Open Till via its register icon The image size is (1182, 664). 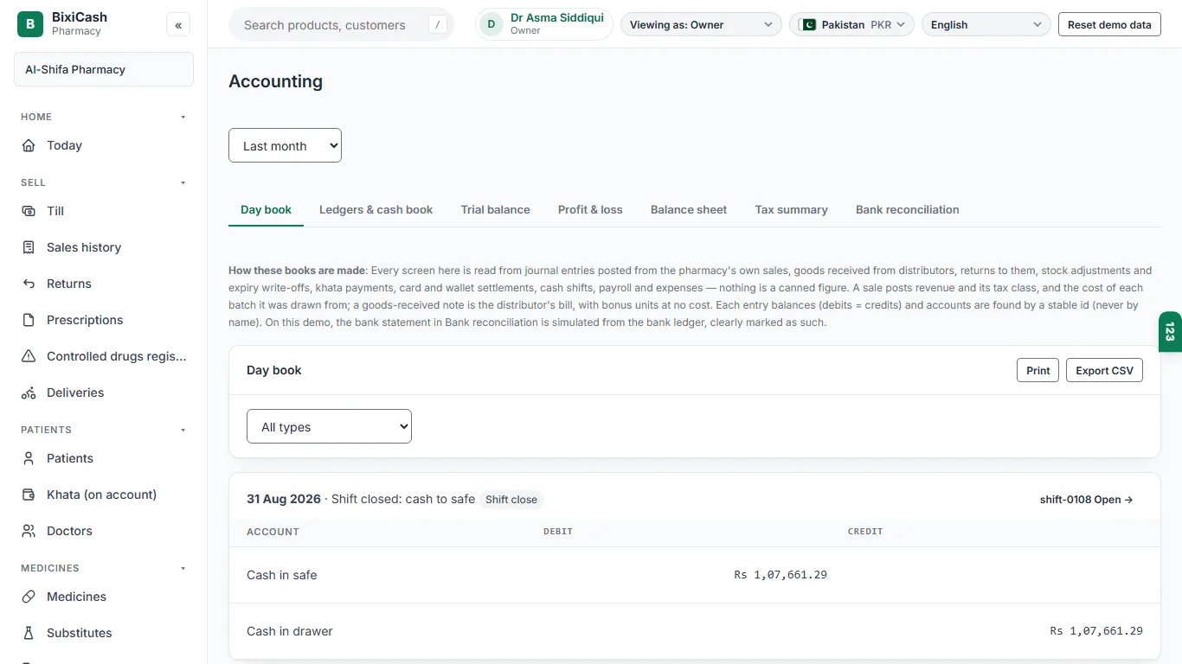tap(29, 211)
